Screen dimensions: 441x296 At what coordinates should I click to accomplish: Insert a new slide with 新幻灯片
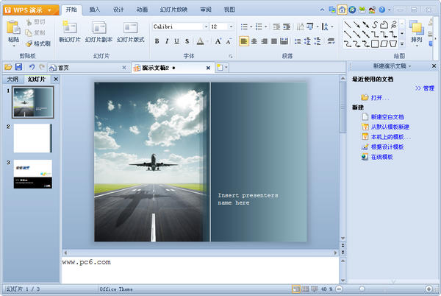point(70,32)
